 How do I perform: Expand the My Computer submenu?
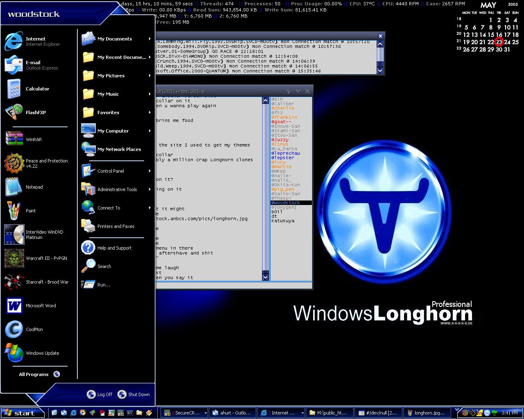click(116, 131)
